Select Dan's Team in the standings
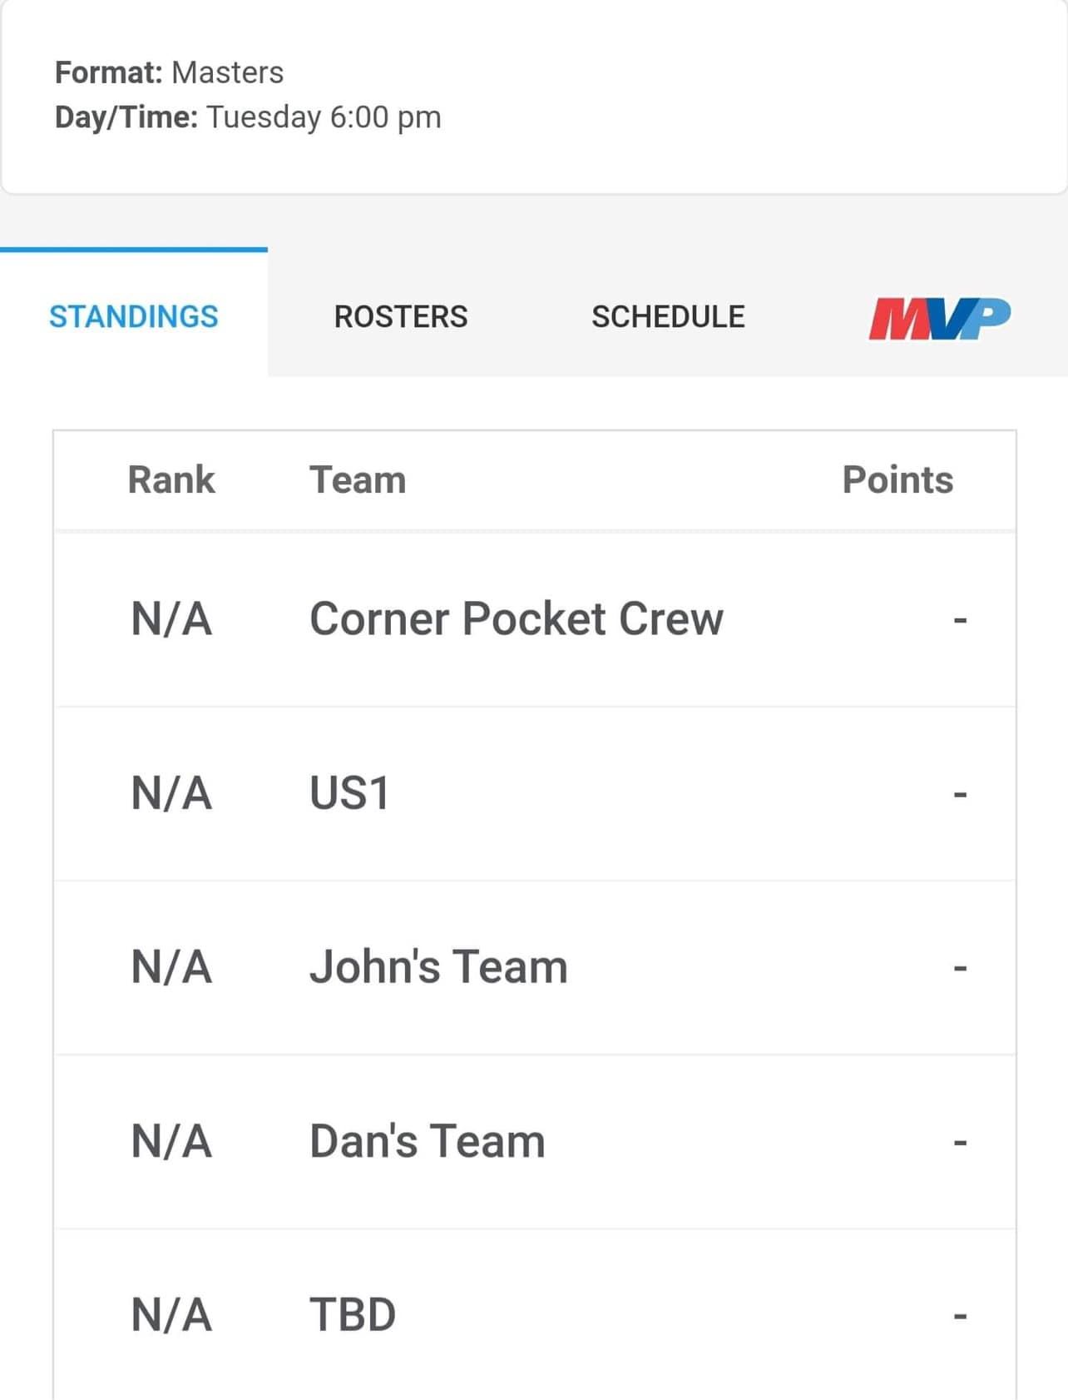The width and height of the screenshot is (1068, 1400). 428,1141
